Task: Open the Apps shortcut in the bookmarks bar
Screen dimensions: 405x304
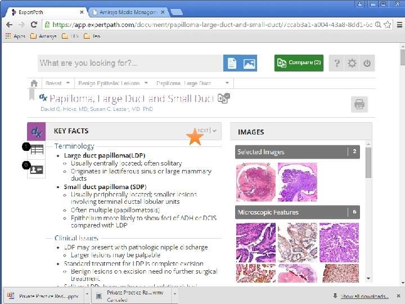Action: coord(15,36)
